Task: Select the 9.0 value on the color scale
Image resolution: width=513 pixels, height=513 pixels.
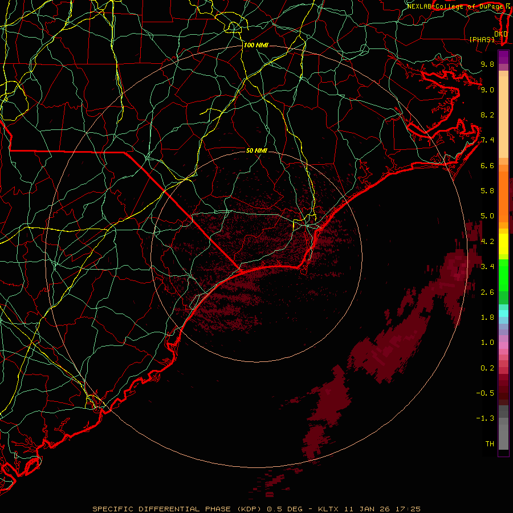Action: click(x=487, y=89)
